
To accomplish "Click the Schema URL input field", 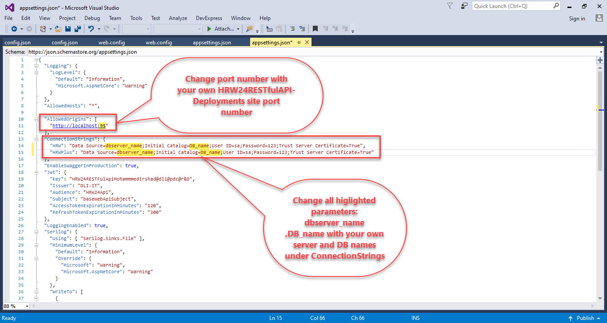I will click(x=311, y=52).
